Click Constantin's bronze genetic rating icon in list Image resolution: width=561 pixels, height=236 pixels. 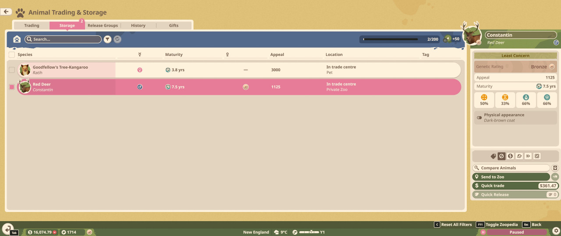[x=245, y=87]
